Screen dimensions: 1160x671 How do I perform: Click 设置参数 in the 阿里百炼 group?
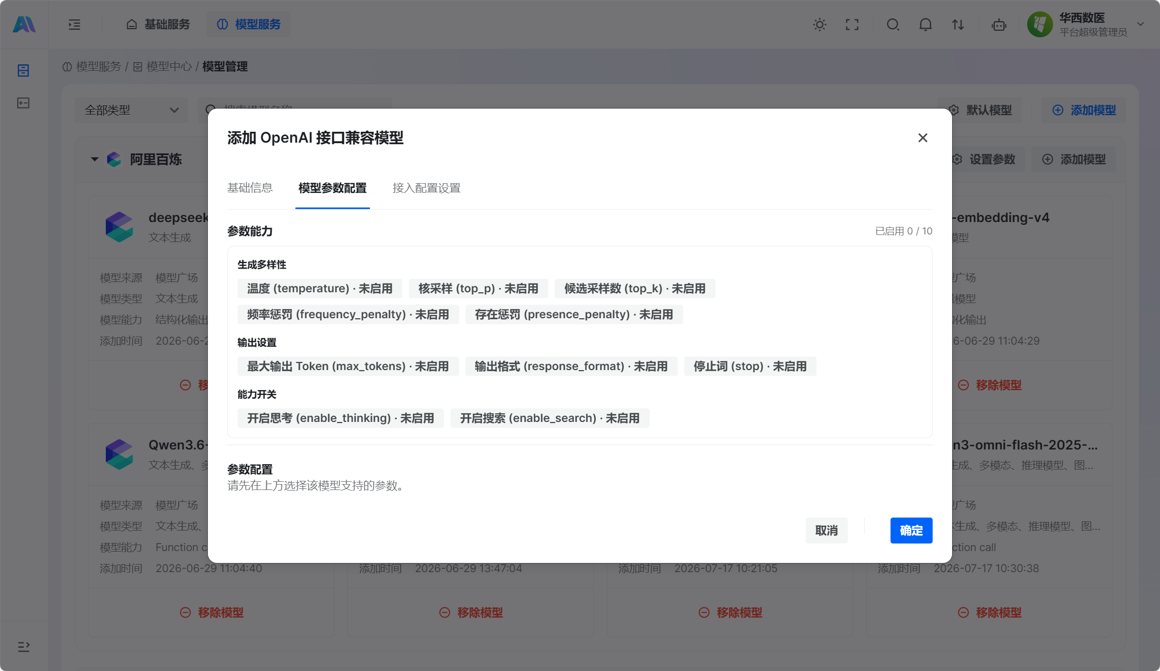[984, 159]
